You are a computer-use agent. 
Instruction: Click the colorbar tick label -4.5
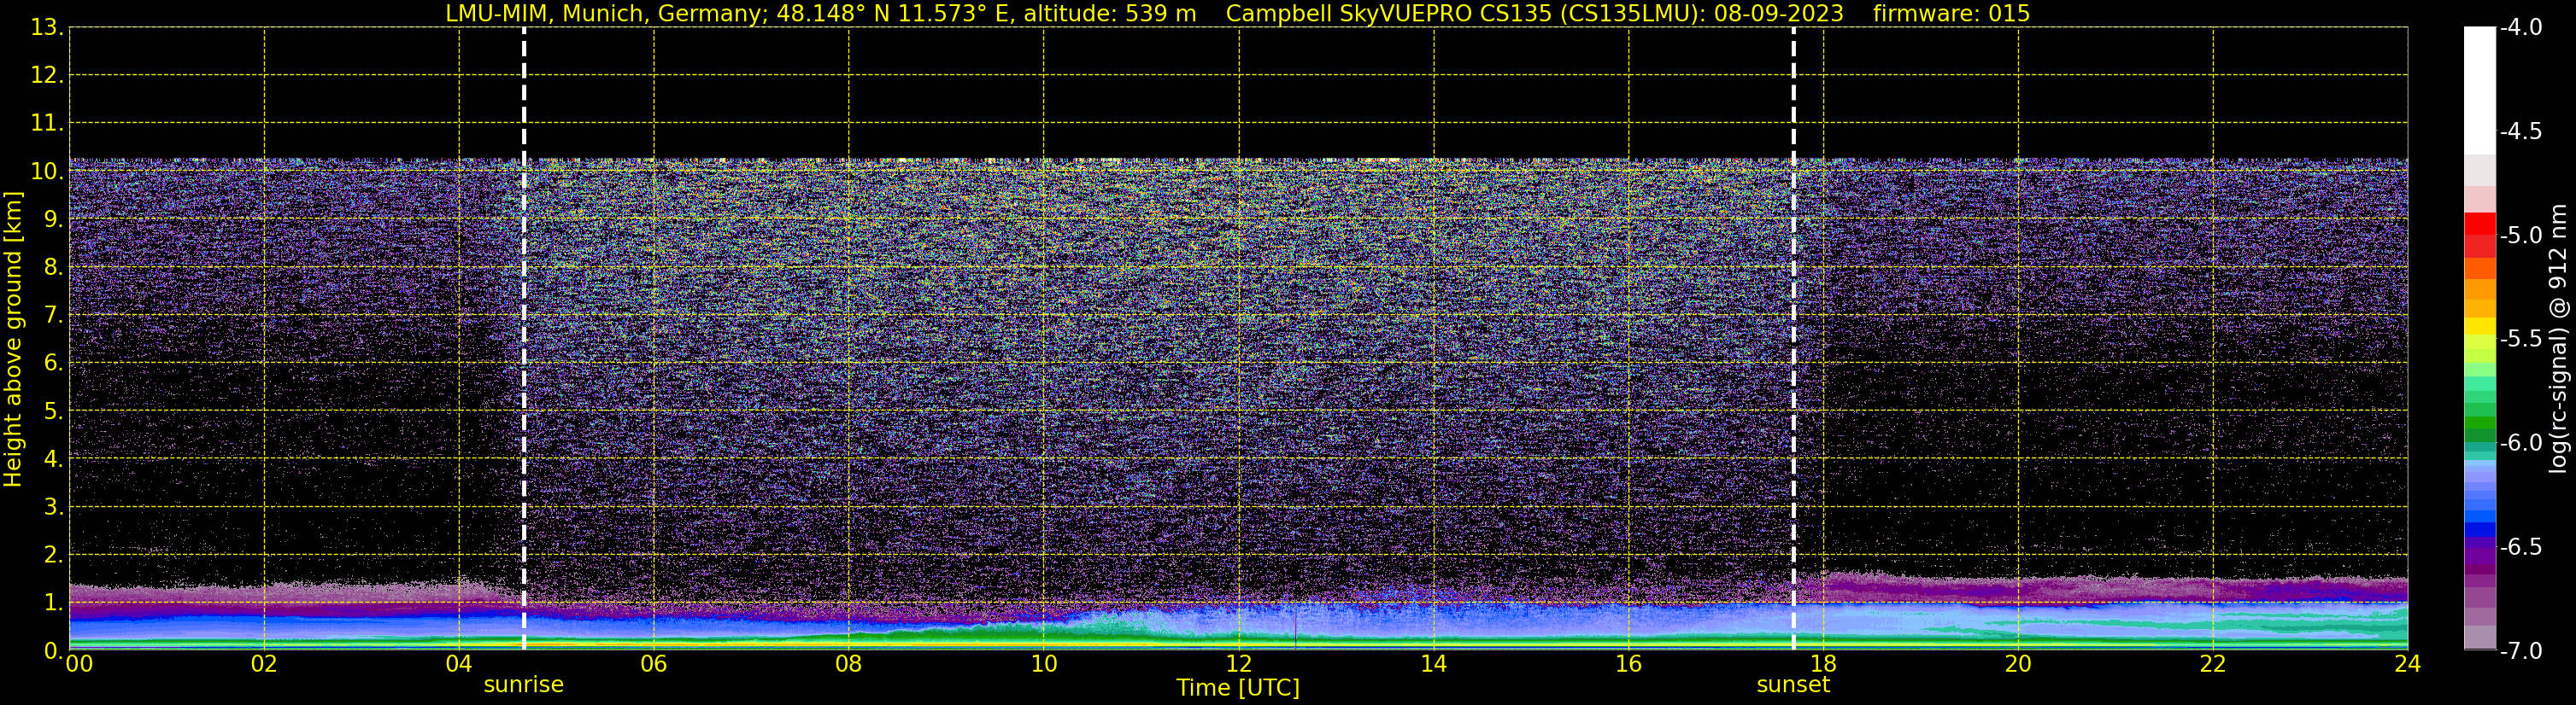click(x=2520, y=131)
